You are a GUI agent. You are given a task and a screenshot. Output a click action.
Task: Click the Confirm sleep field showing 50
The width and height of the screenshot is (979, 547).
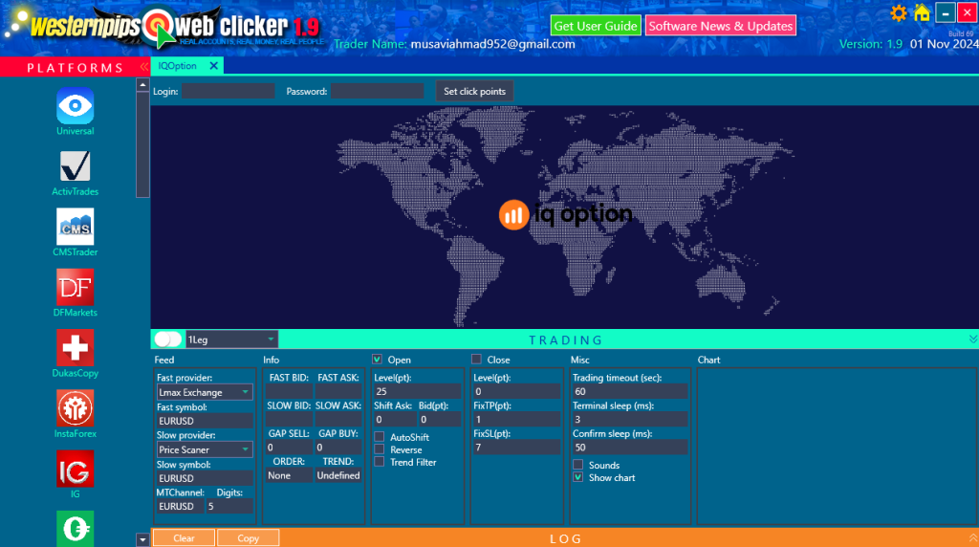tap(629, 448)
